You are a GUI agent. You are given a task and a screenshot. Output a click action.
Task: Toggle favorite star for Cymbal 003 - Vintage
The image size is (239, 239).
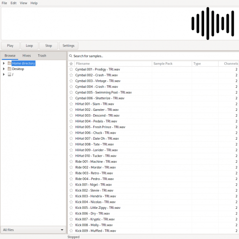[x=71, y=81]
